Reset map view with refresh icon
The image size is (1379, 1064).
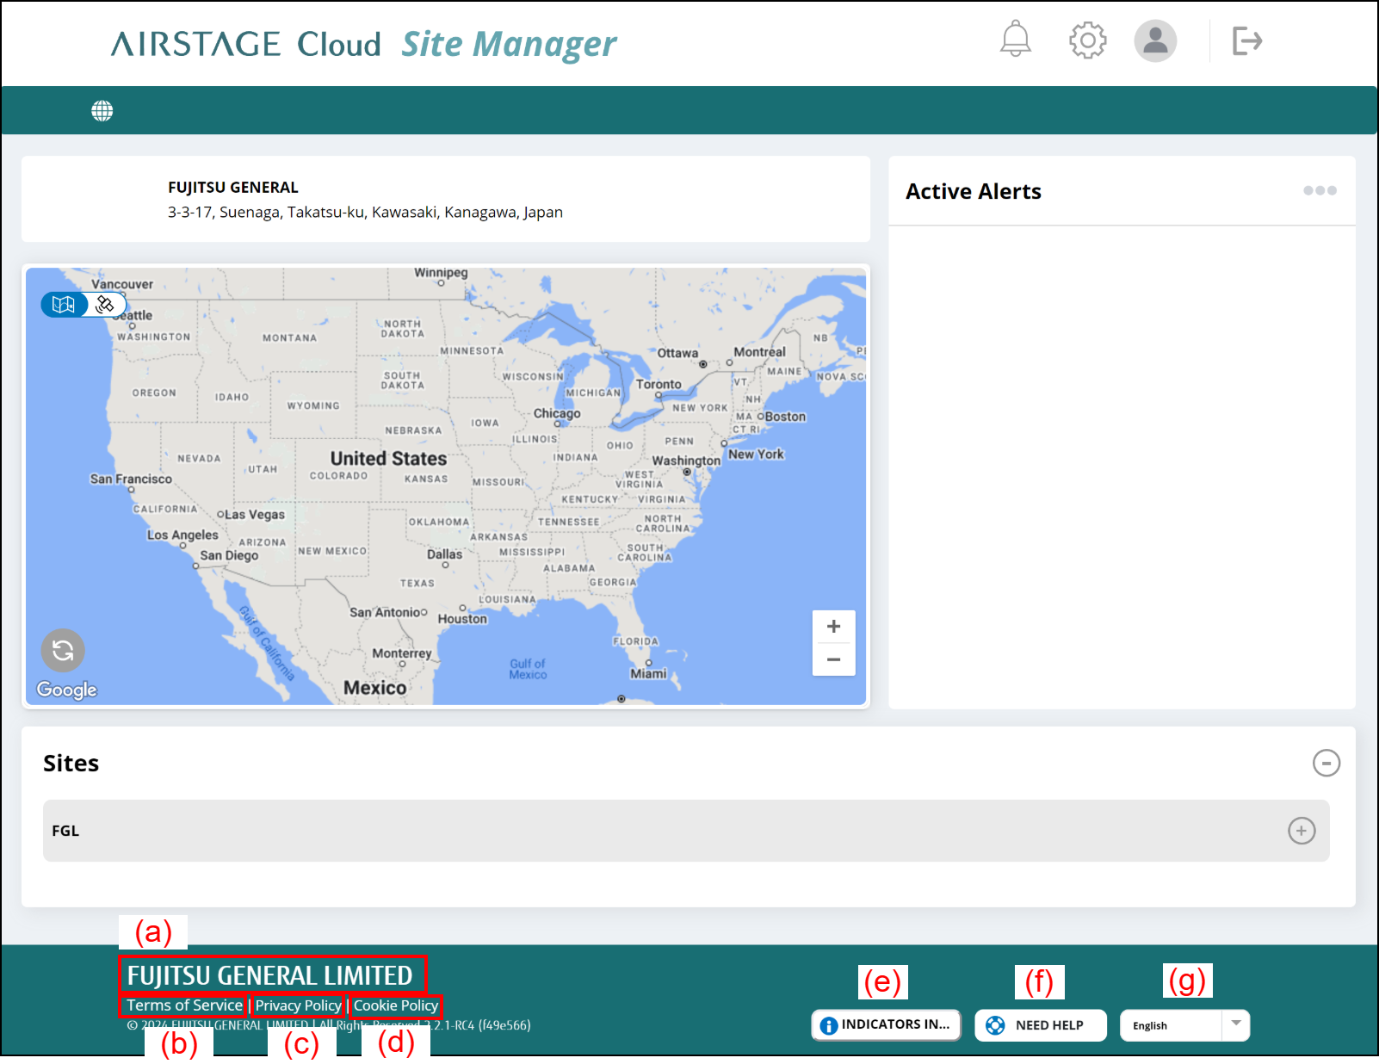[x=63, y=651]
